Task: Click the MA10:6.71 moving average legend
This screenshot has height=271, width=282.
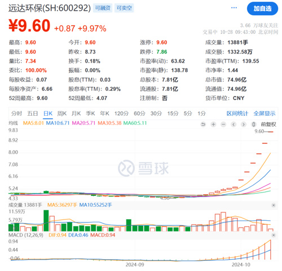Action: click(x=58, y=123)
